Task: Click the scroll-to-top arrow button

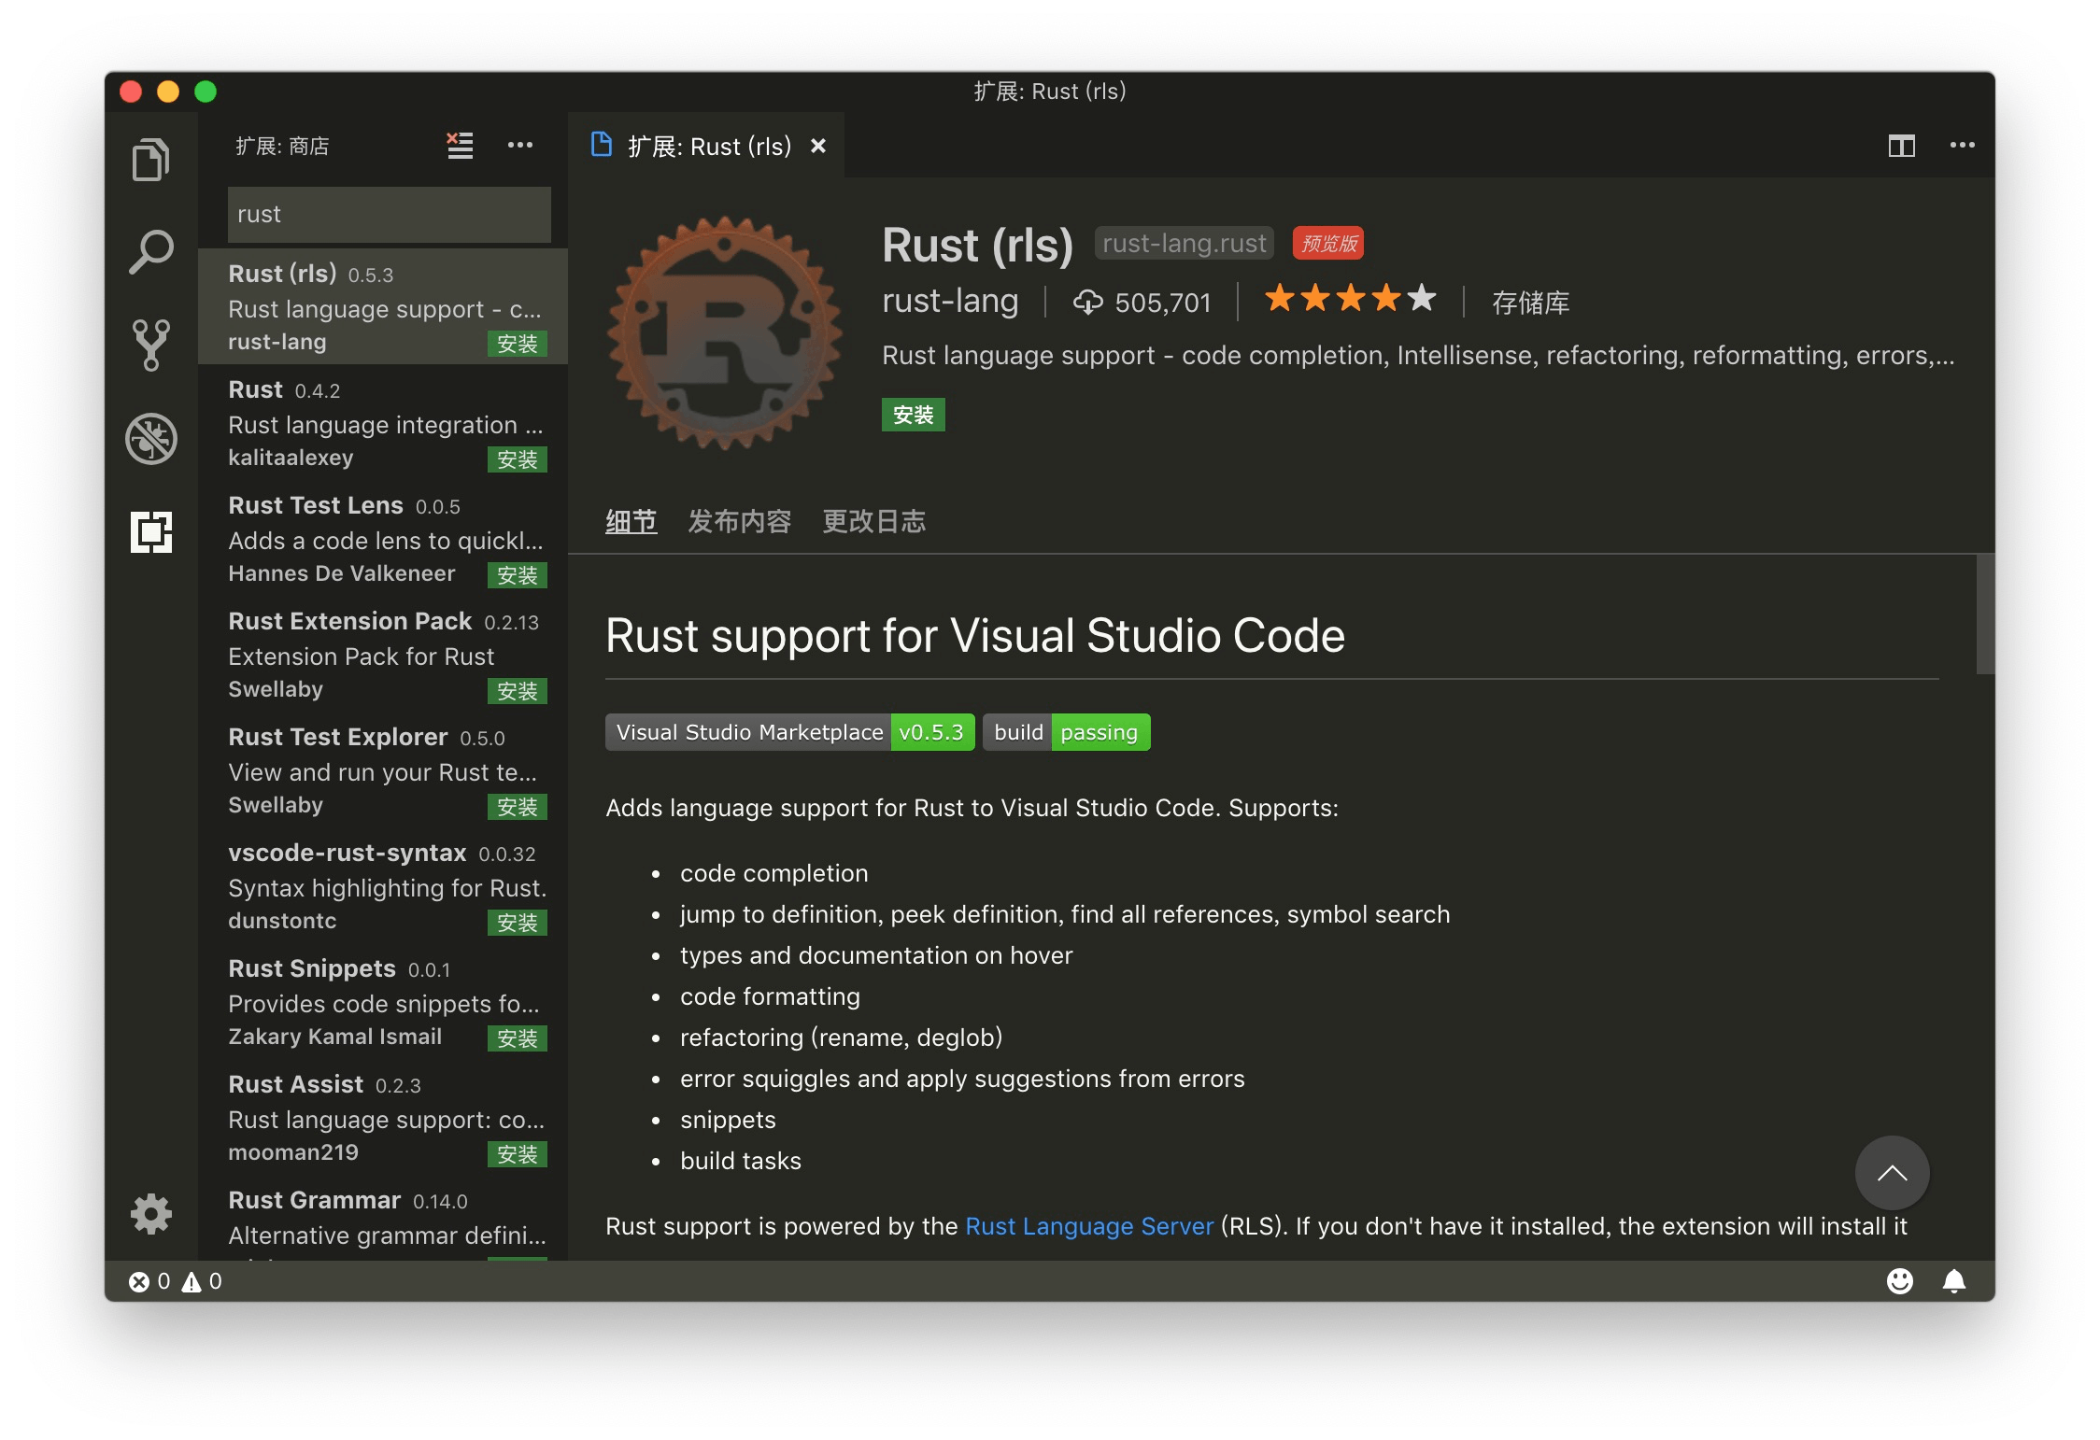Action: click(x=1893, y=1172)
